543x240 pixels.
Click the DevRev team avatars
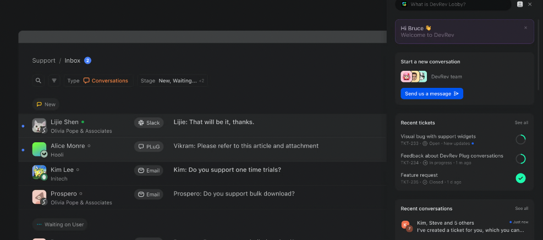(414, 76)
